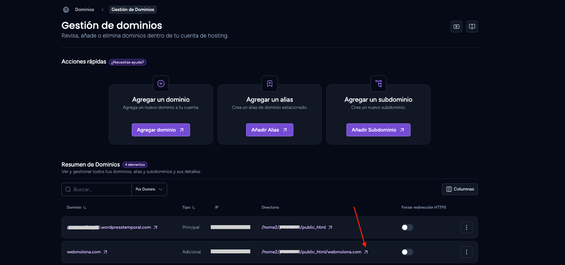Open the documentation book icon button
Screen dimensions: 565x265
(472, 27)
